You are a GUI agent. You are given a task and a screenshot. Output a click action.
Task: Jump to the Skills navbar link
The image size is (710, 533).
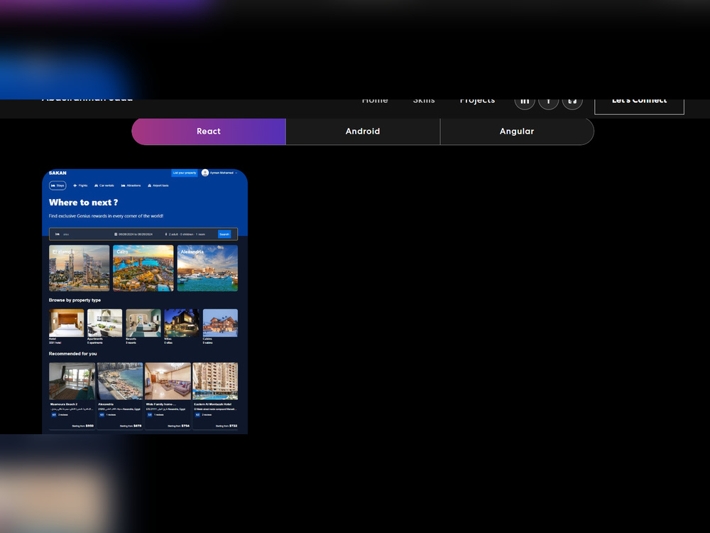pyautogui.click(x=424, y=102)
